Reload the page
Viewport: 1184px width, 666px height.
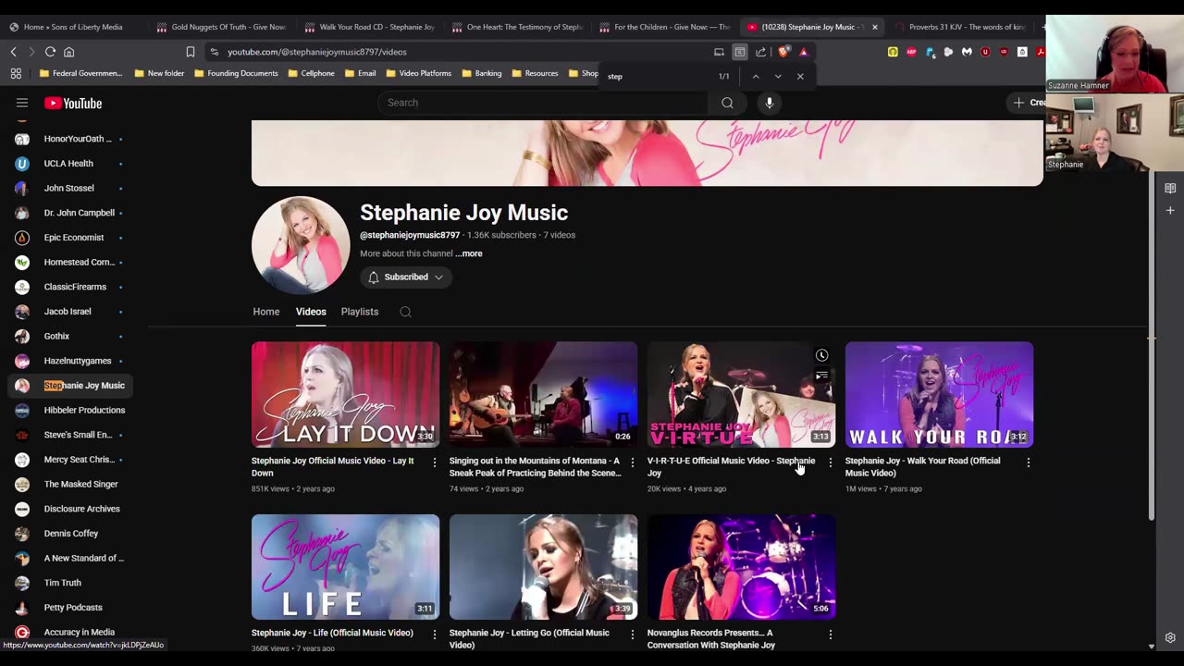coord(50,52)
